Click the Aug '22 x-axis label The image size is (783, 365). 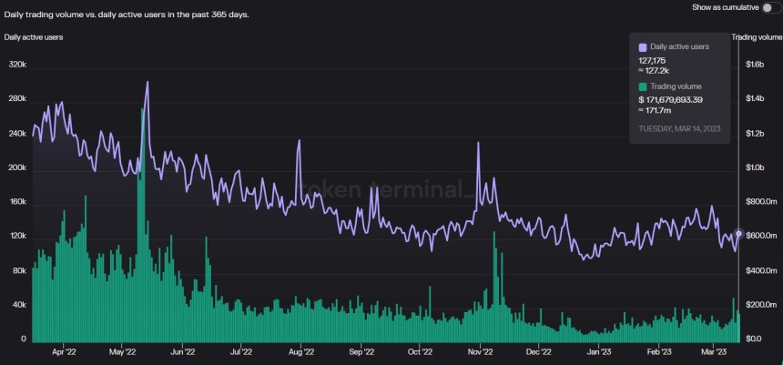300,350
